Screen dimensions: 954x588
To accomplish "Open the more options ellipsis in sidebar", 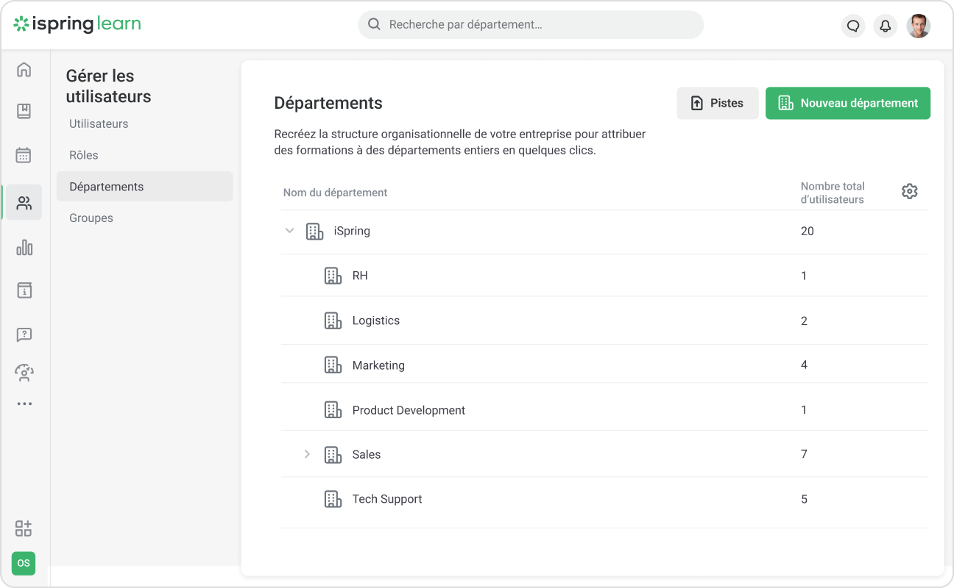I will pos(24,404).
